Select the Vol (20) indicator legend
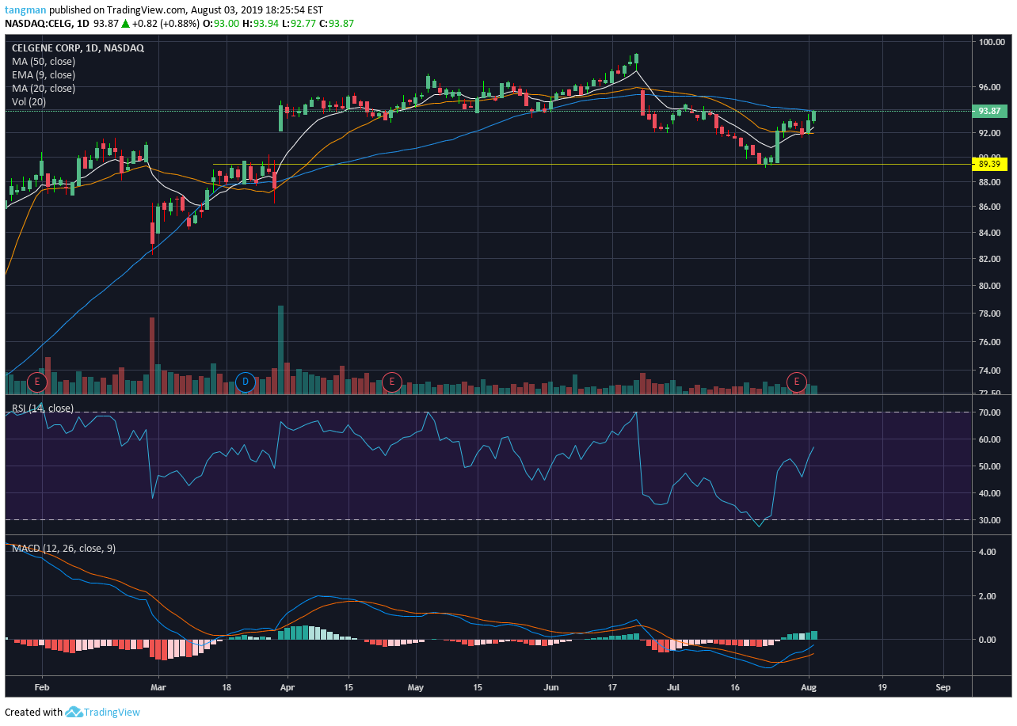The width and height of the screenshot is (1017, 726). tap(29, 101)
